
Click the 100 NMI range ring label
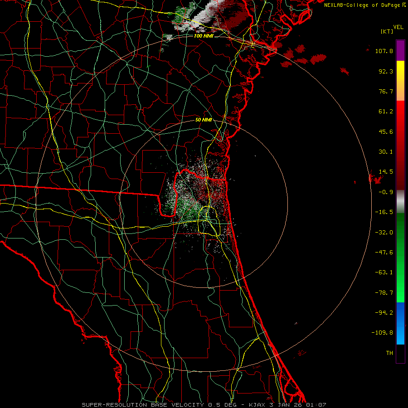pyautogui.click(x=204, y=36)
